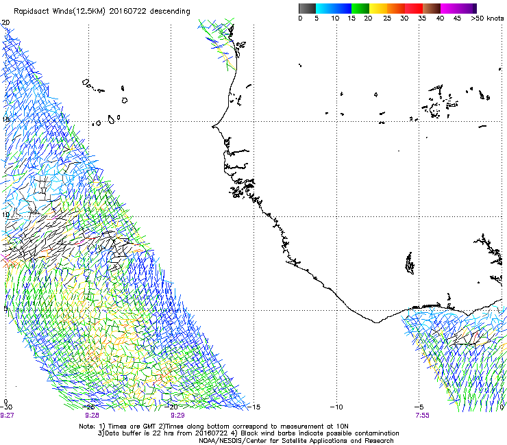507x445 pixels.
Task: Click the 9:28 time label
Action: [x=92, y=416]
